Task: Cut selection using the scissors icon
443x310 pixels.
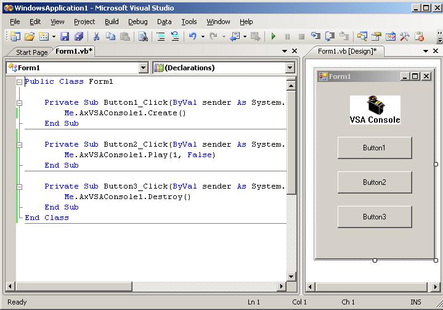Action: tap(96, 36)
